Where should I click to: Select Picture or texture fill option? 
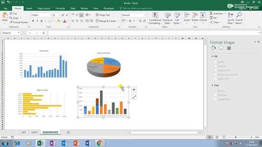(x=216, y=75)
